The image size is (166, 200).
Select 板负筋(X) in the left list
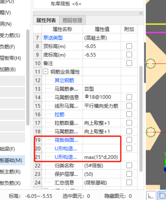[10, 183]
